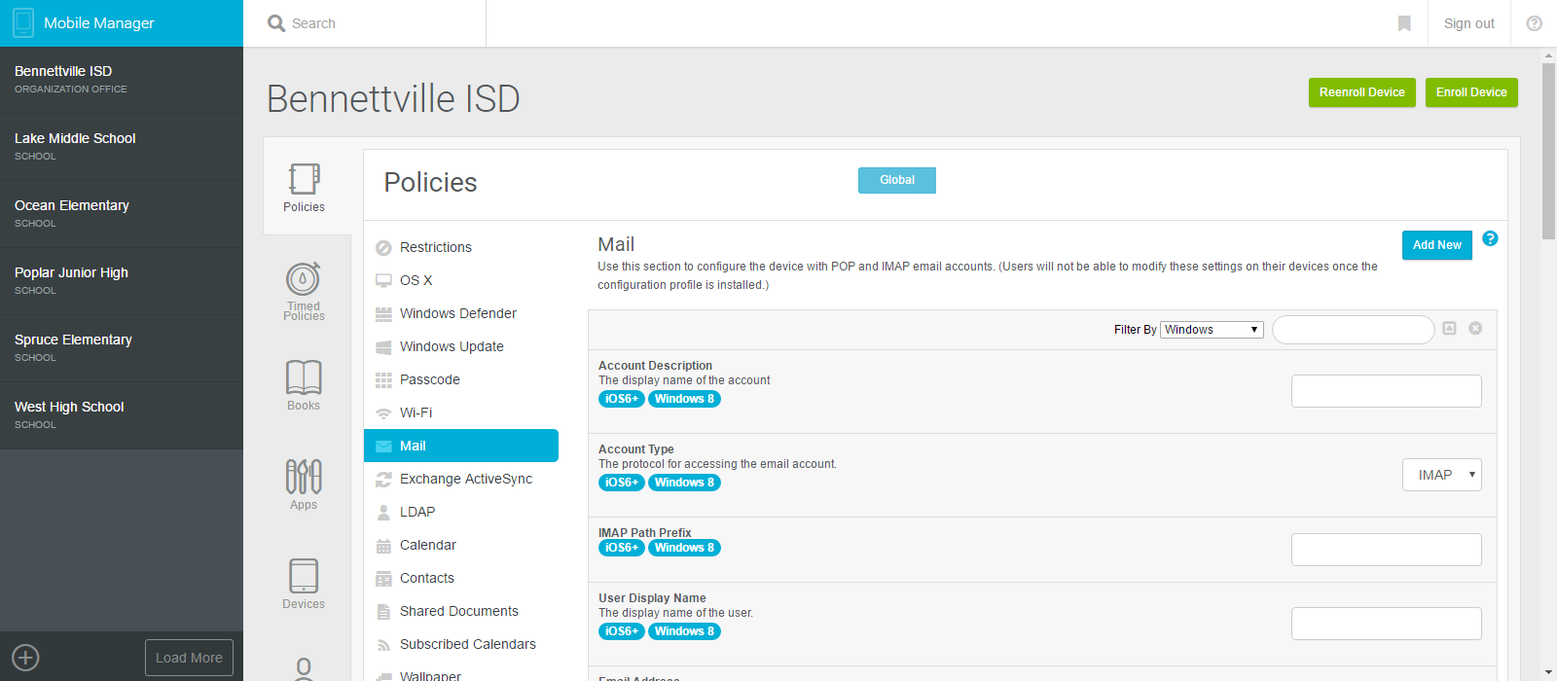Expand the Account Type IMAP dropdown
The image size is (1557, 681).
tap(1441, 475)
